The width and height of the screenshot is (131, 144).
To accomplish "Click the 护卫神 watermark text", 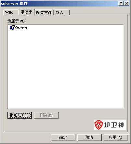I will [x=114, y=125].
